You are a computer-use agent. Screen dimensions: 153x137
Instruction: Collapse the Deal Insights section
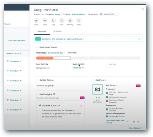coord(37,94)
